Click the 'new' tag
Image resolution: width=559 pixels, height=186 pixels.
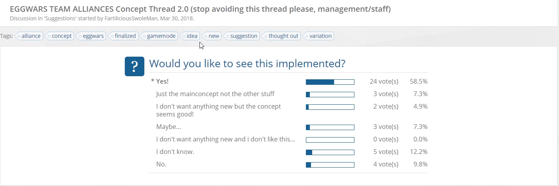click(x=211, y=36)
